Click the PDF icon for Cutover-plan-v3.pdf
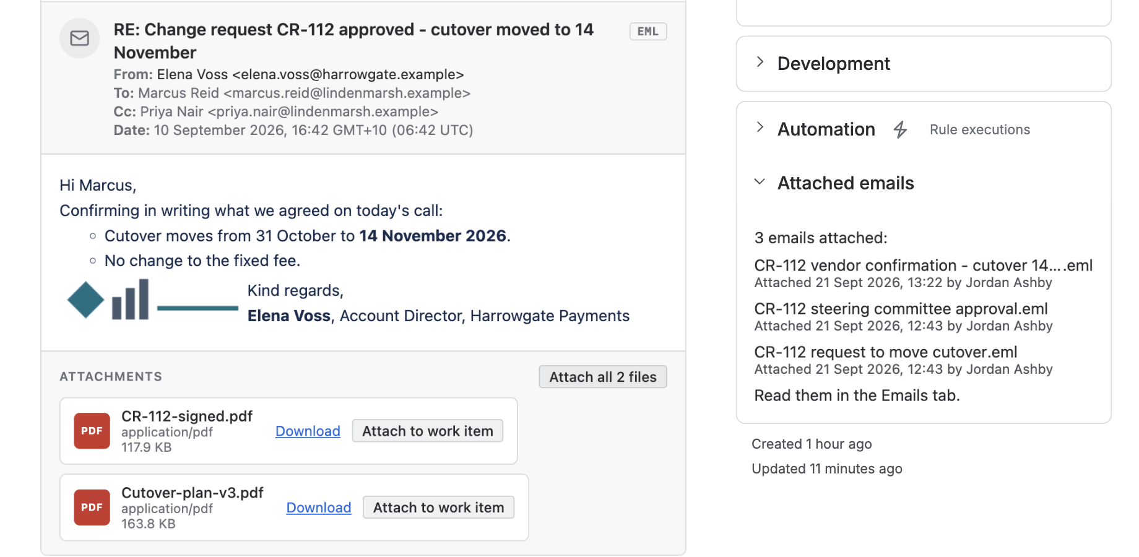 [x=92, y=507]
